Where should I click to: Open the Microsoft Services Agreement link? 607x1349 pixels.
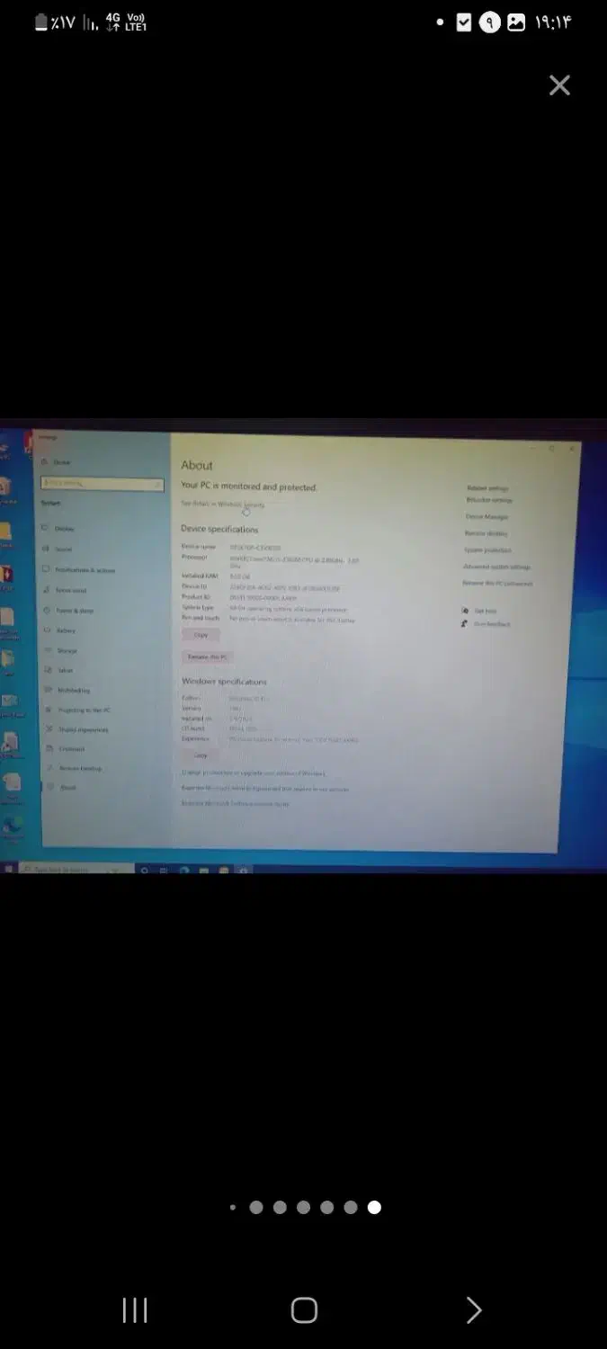(x=265, y=789)
